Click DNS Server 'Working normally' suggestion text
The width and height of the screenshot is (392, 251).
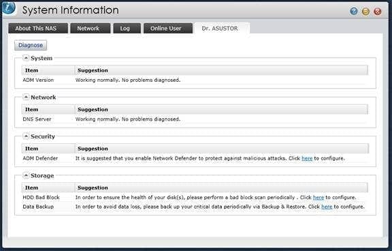tap(128, 119)
